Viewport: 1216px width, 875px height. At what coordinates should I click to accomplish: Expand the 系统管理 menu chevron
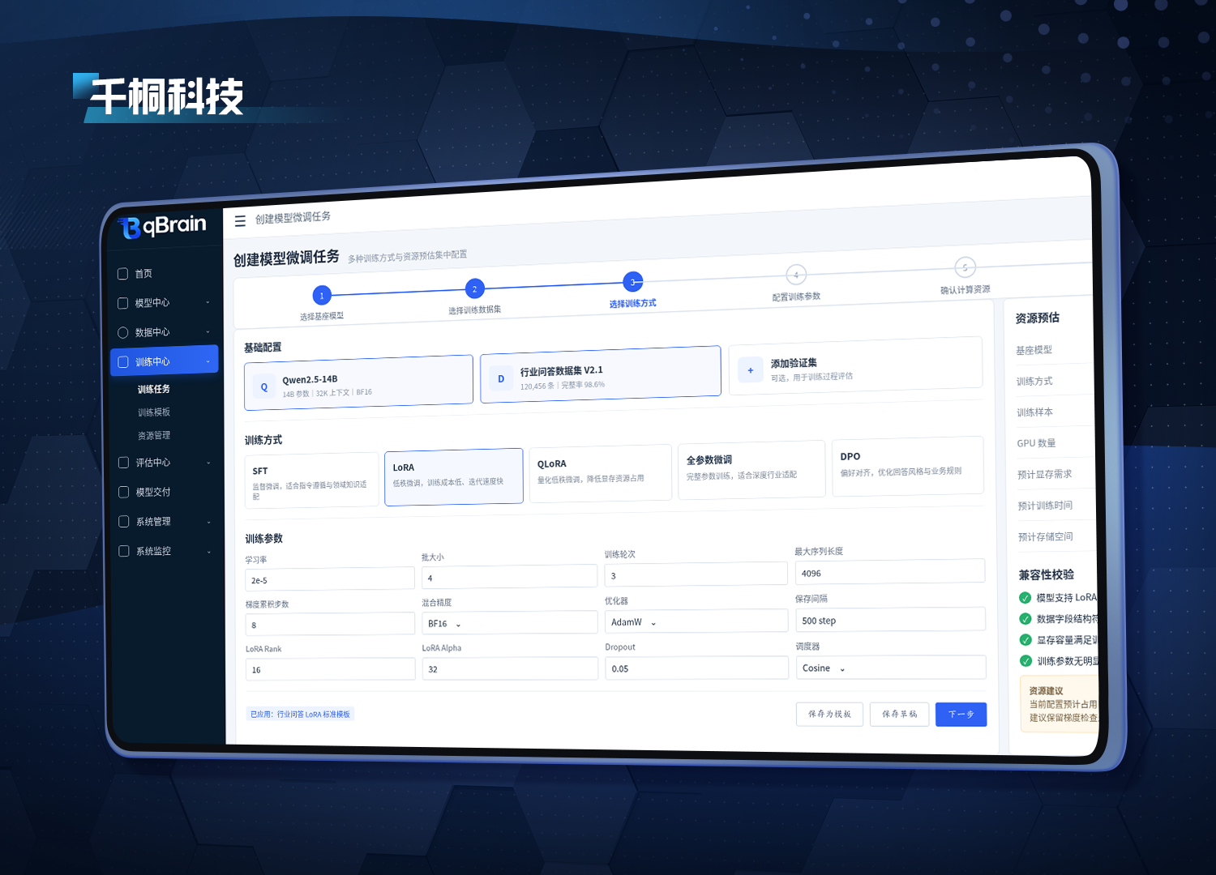pyautogui.click(x=208, y=522)
